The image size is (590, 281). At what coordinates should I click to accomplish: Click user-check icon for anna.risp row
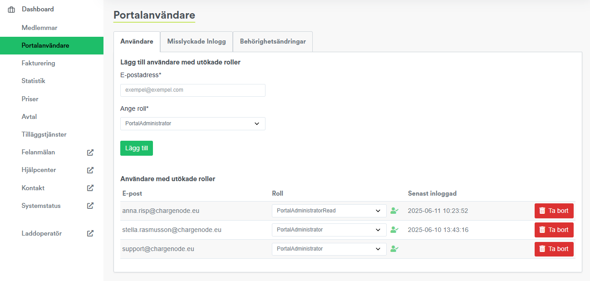click(394, 211)
